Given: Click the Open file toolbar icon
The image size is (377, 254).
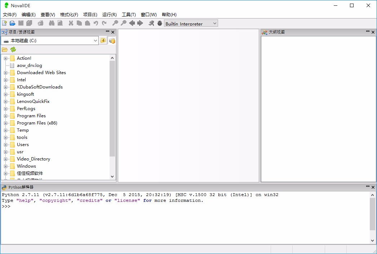Looking at the screenshot, I should (x=12, y=23).
